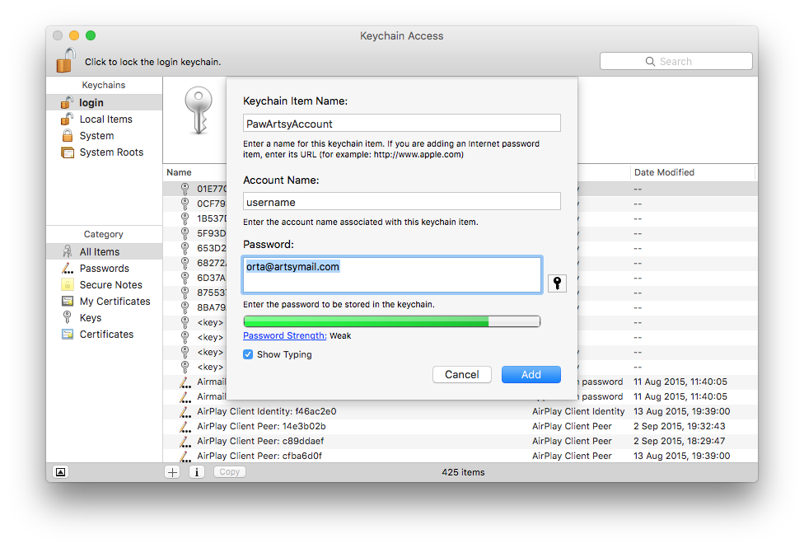Click the large key image in the preview area

tap(199, 110)
